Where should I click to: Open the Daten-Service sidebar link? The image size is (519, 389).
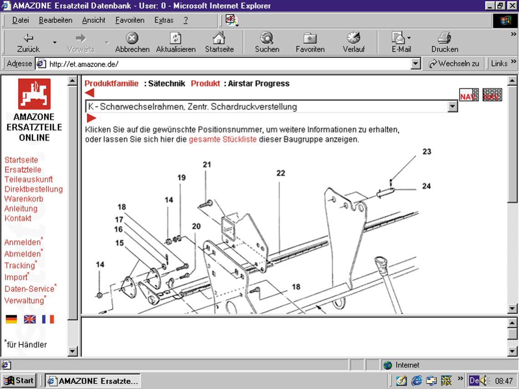pyautogui.click(x=30, y=289)
